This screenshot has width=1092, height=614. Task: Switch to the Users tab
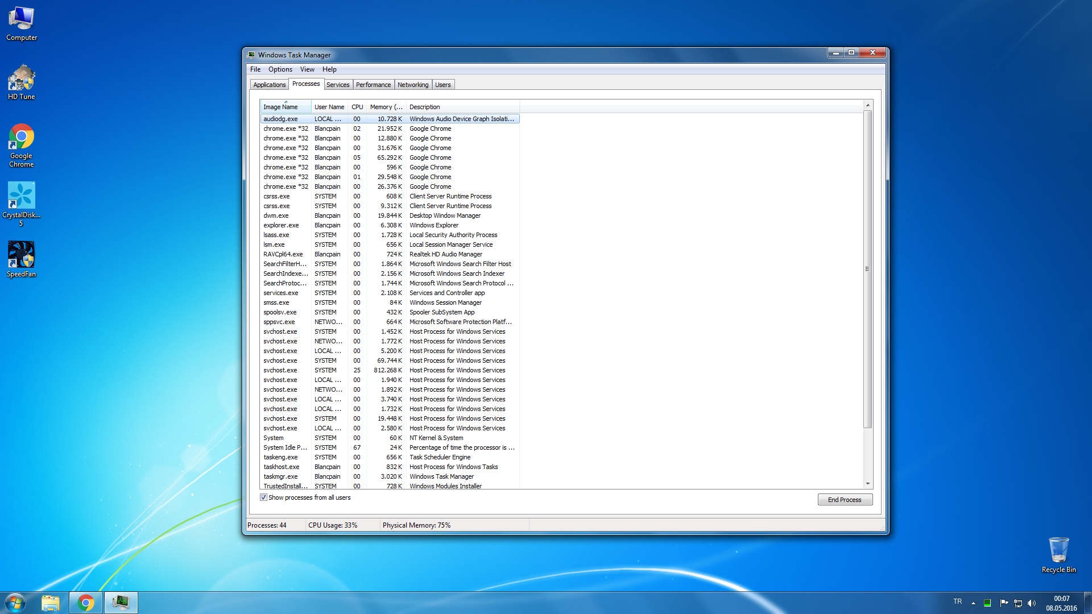click(442, 85)
